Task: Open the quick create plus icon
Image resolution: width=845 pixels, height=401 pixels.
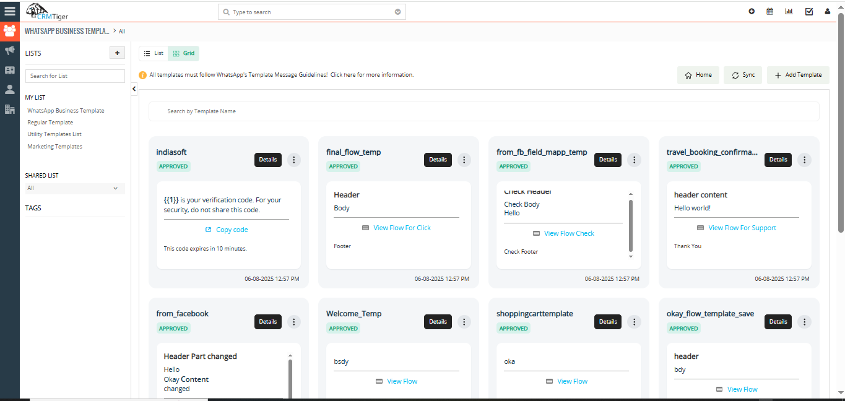Action: (x=752, y=11)
